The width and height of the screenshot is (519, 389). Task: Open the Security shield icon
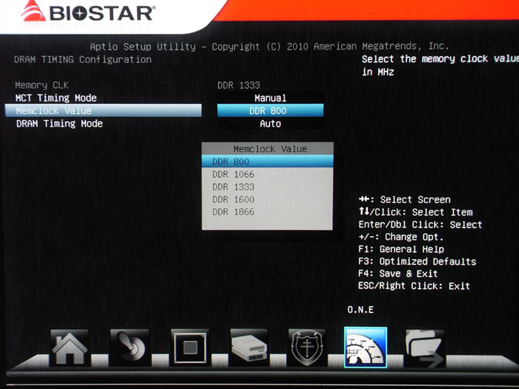pos(307,348)
